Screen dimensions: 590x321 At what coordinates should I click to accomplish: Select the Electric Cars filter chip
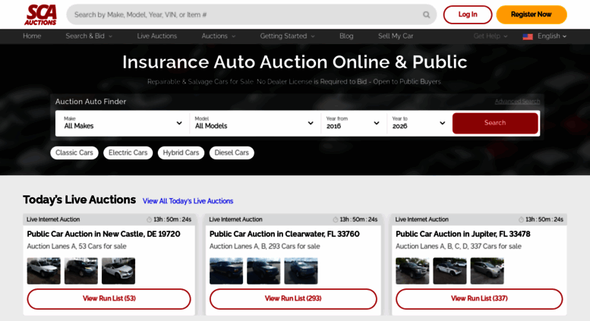(x=128, y=153)
